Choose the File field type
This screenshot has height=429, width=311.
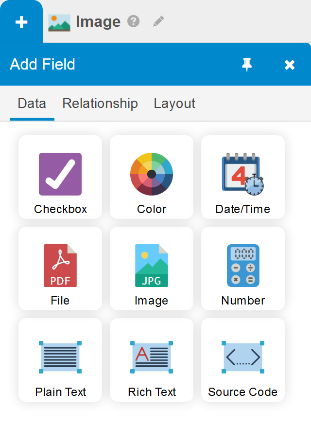60,268
